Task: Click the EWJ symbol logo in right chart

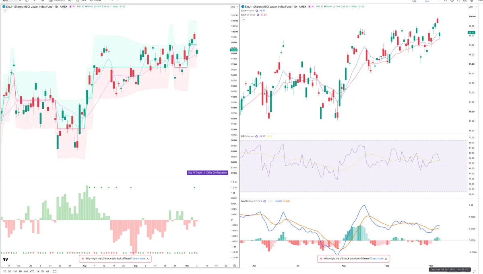Action: [243, 6]
